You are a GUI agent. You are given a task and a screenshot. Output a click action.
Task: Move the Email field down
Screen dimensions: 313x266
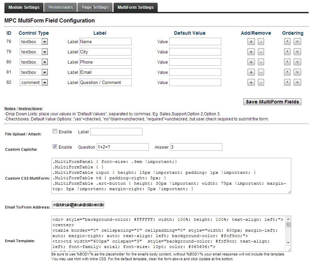tap(297, 72)
